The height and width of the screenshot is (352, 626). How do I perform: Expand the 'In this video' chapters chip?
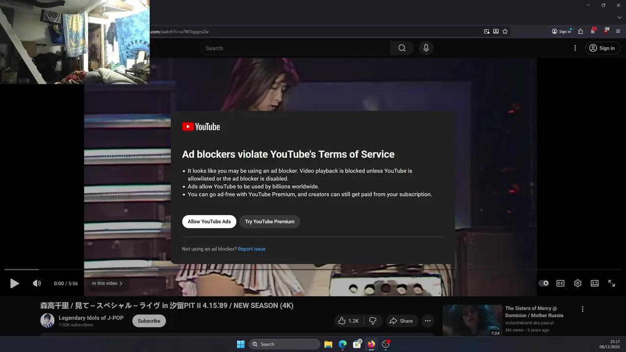click(x=107, y=283)
